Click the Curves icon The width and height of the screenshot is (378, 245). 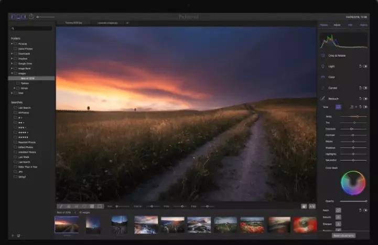(x=323, y=88)
